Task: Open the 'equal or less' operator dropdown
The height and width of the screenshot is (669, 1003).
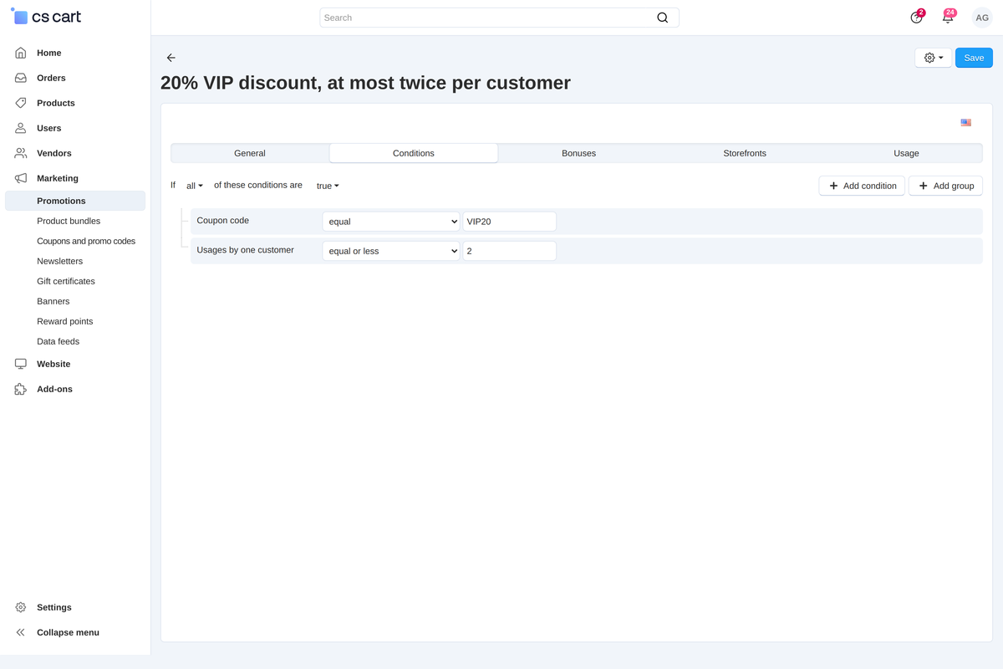Action: coord(391,251)
